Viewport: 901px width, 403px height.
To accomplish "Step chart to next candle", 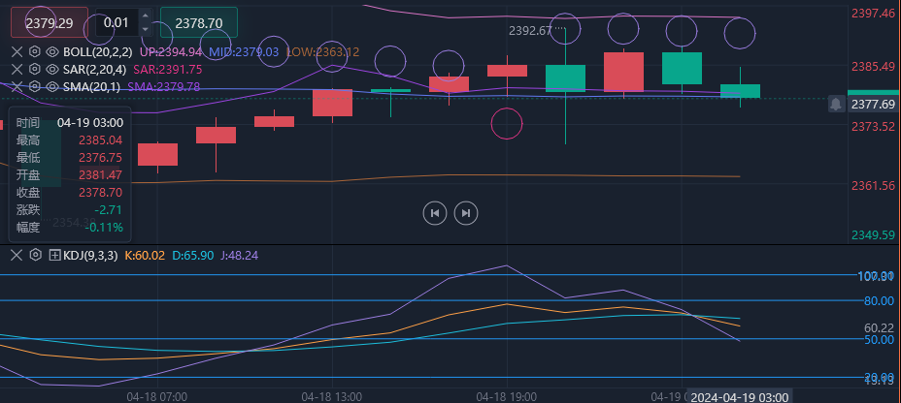I will click(x=466, y=213).
